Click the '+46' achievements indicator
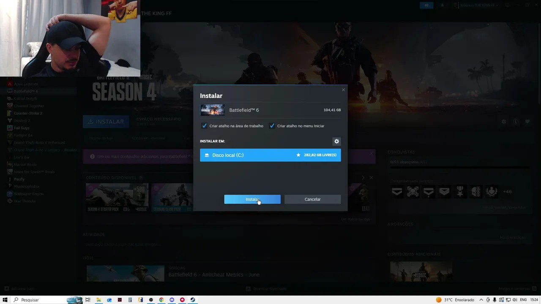 (x=507, y=192)
